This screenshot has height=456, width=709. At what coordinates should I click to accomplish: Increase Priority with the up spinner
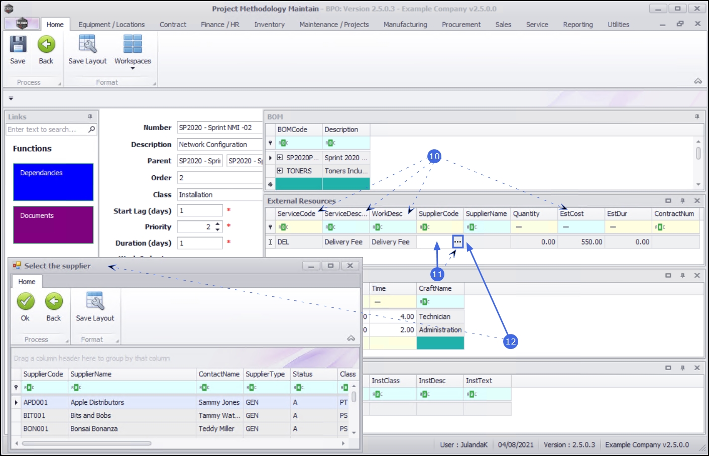pyautogui.click(x=217, y=224)
